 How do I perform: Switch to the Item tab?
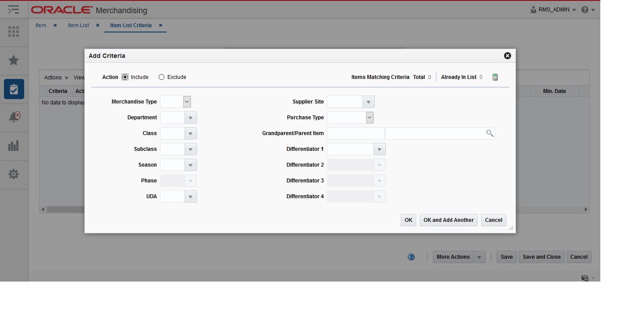[40, 25]
